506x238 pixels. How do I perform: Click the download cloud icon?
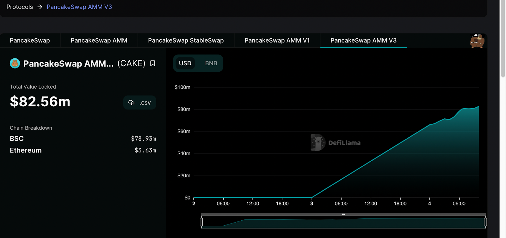point(131,103)
